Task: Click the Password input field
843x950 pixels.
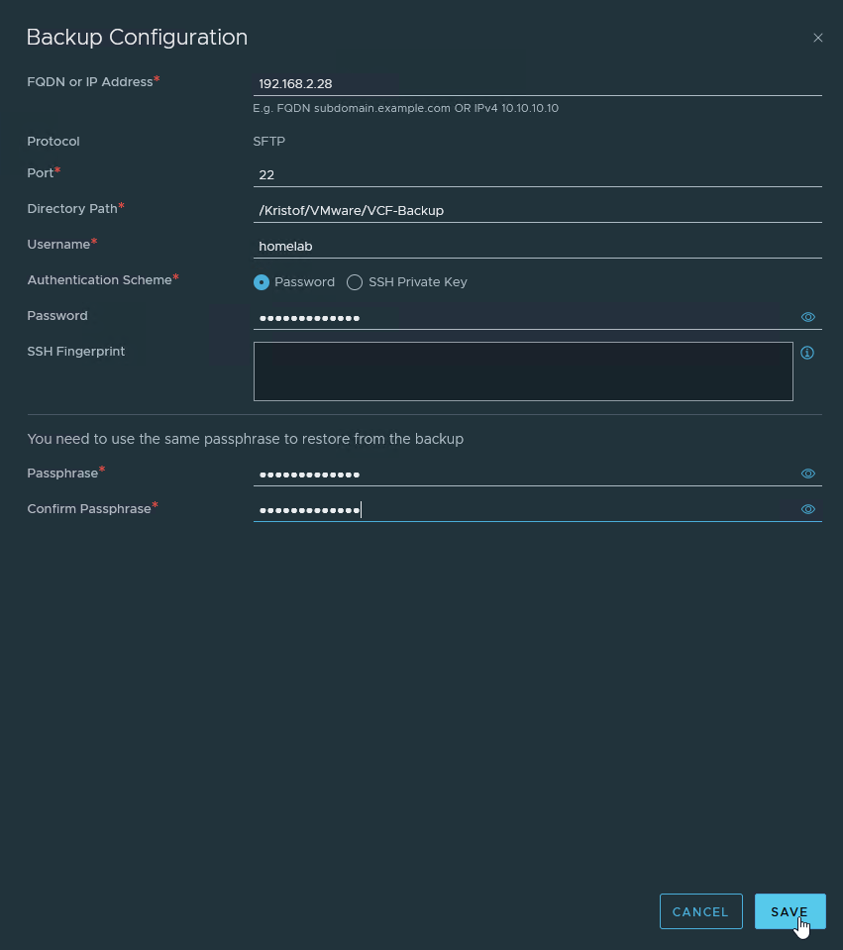Action: [x=525, y=317]
